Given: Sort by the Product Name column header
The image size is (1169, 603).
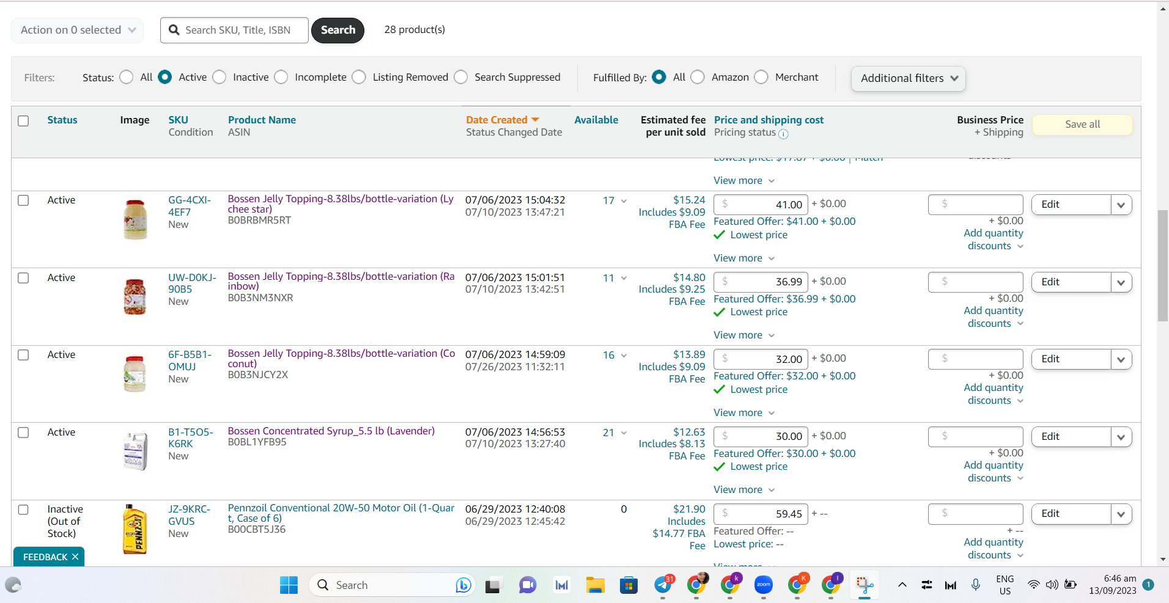Looking at the screenshot, I should click(x=262, y=120).
